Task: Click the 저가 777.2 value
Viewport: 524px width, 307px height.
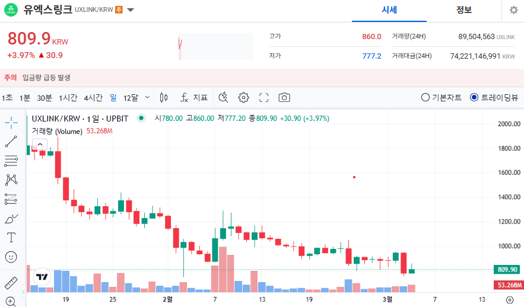Action: pos(371,56)
